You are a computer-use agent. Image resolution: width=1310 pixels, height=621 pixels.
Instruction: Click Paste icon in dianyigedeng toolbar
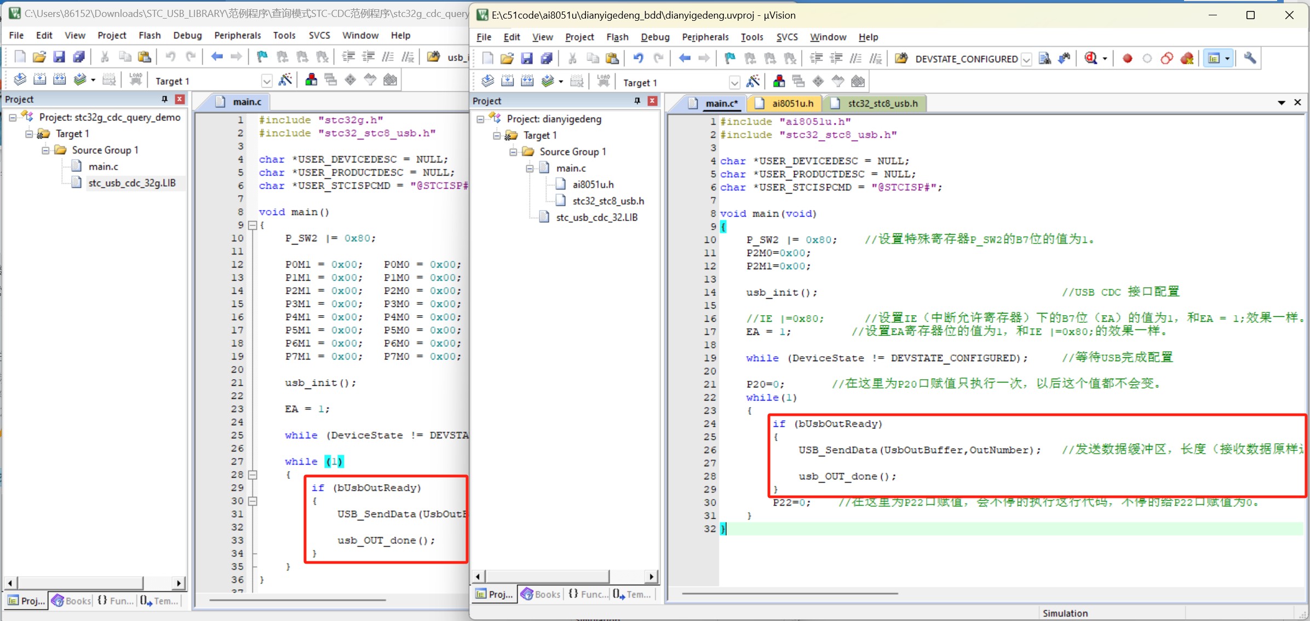[612, 59]
